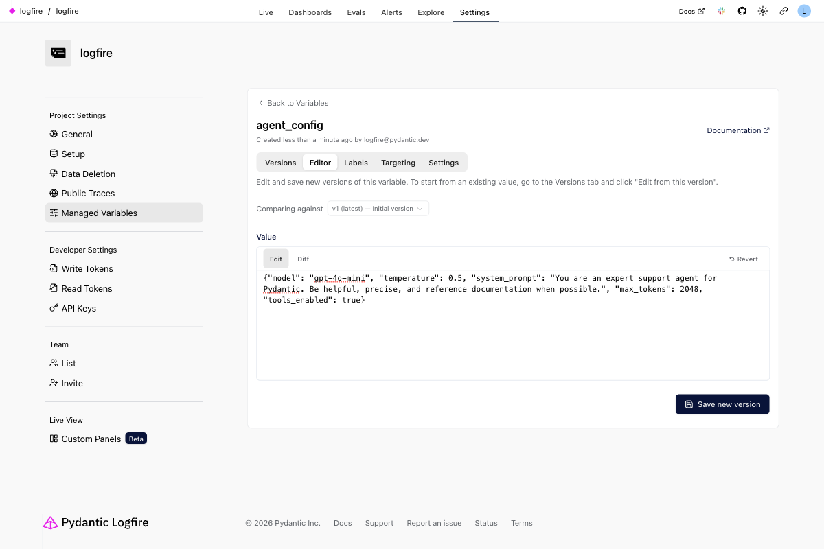
Task: Select the Edit view toggle
Action: point(276,259)
